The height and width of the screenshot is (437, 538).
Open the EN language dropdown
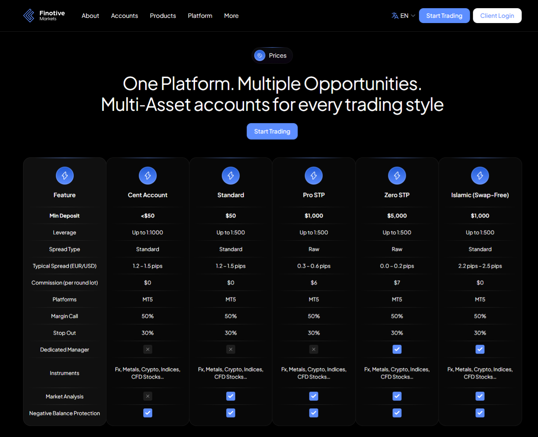pyautogui.click(x=403, y=16)
